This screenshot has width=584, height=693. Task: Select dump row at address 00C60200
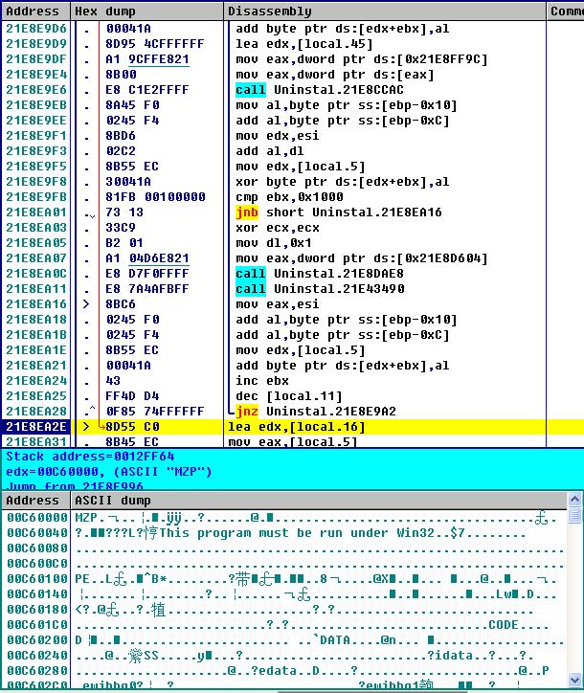point(284,640)
